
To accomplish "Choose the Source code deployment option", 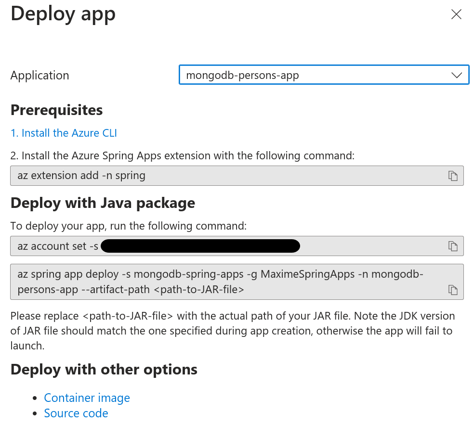I will 76,413.
